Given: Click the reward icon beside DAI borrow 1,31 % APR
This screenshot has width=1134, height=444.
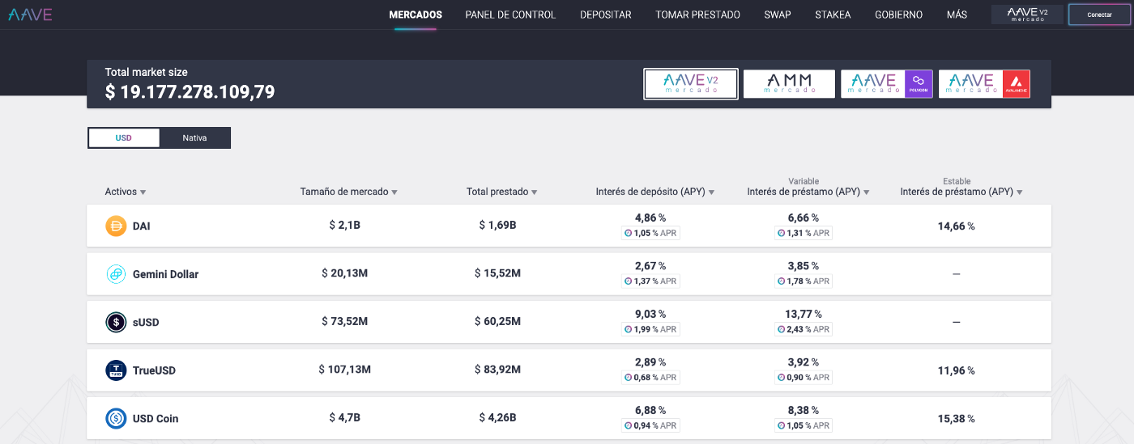Looking at the screenshot, I should (x=781, y=233).
